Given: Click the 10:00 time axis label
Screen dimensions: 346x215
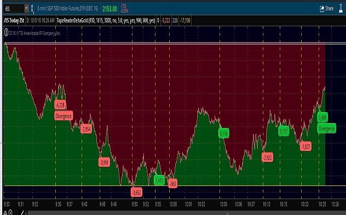Looking at the screenshot, I should click(173, 204).
